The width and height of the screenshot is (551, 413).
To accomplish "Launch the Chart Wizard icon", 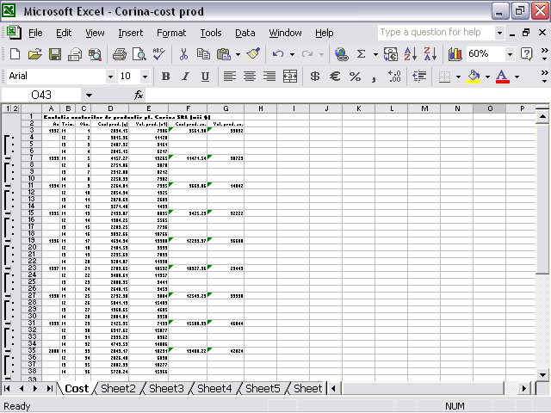I will (455, 54).
